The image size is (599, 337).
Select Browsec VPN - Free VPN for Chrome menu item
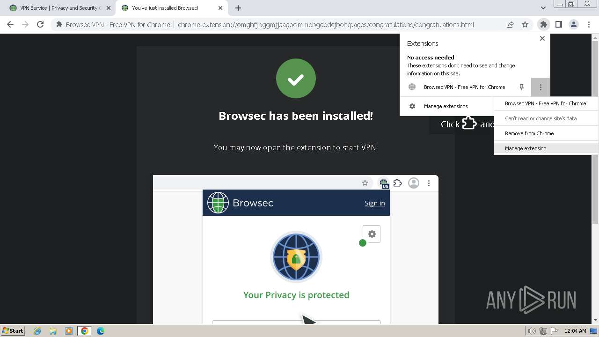click(546, 103)
